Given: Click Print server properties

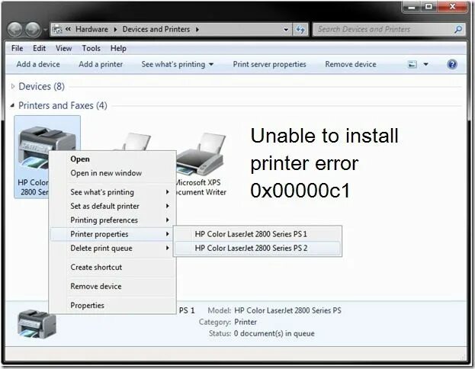Looking at the screenshot, I should 269,65.
